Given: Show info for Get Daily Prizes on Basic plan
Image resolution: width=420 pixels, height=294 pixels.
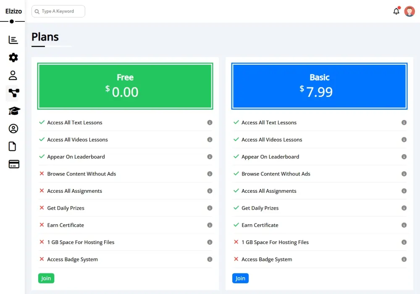Looking at the screenshot, I should 404,208.
